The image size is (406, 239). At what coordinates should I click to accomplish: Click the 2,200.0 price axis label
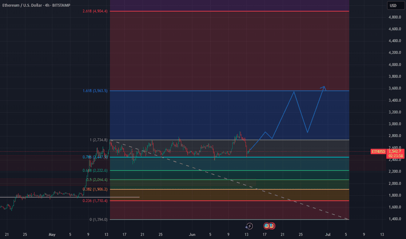(x=395, y=171)
